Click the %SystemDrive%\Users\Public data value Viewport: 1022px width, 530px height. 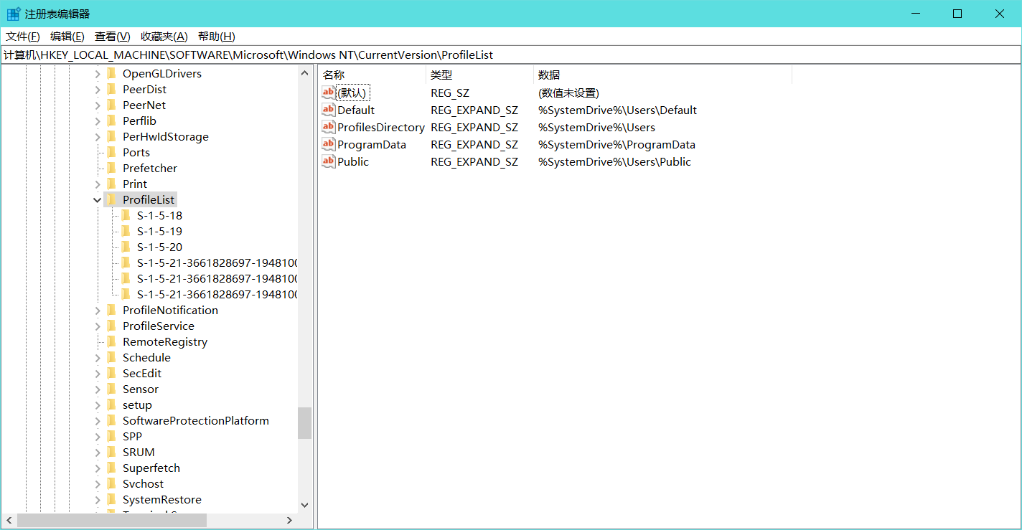click(x=615, y=161)
